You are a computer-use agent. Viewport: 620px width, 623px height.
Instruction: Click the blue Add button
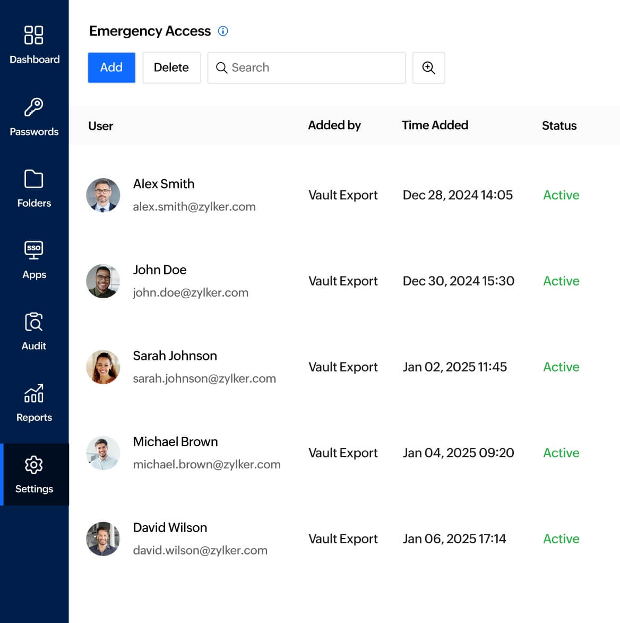click(111, 68)
